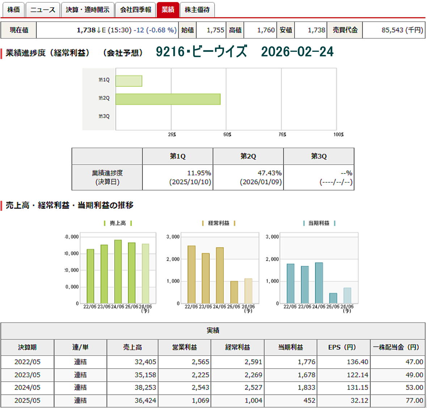This screenshot has width=427, height=408.
Task: Click the 第2Q column header in progress table
Action: pyautogui.click(x=248, y=156)
